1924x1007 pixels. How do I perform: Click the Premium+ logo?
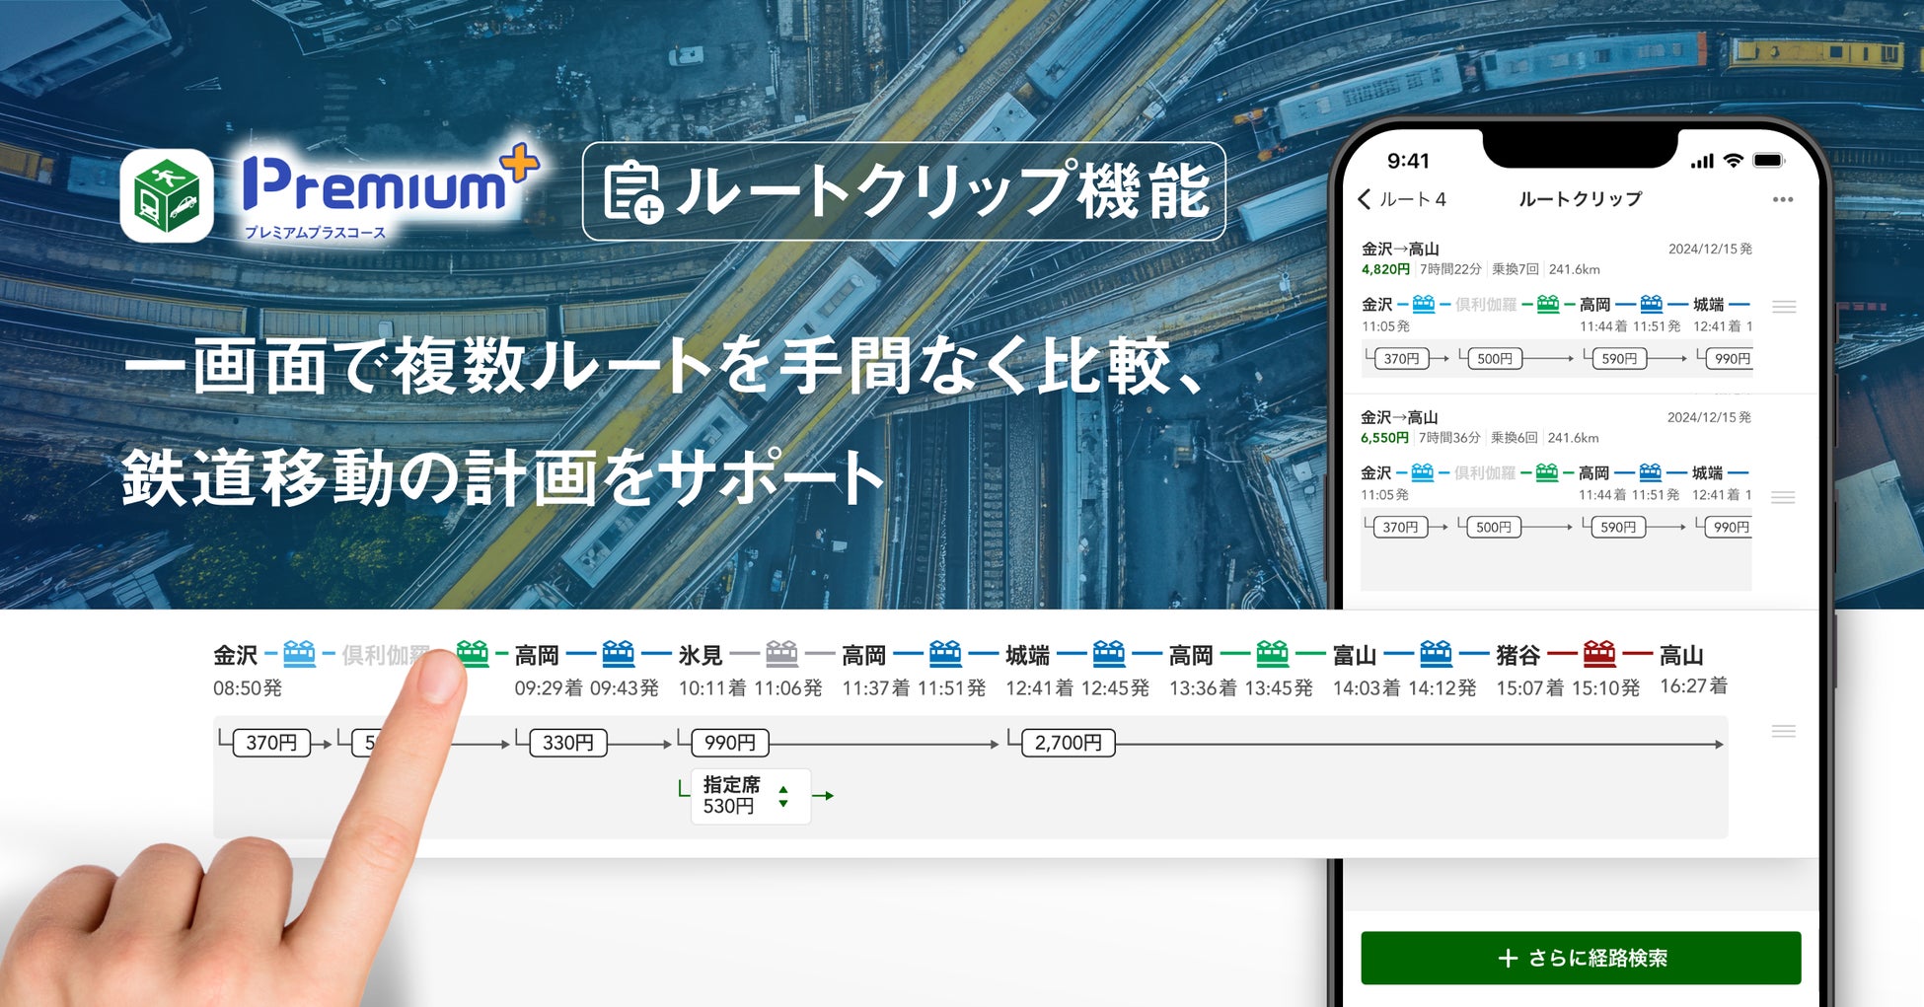point(391,190)
